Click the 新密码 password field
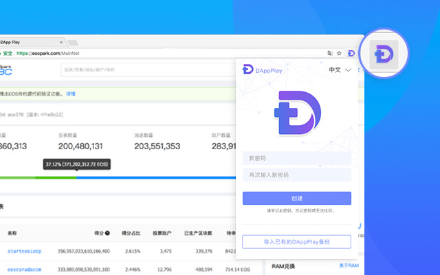This screenshot has width=440, height=275. (x=297, y=158)
